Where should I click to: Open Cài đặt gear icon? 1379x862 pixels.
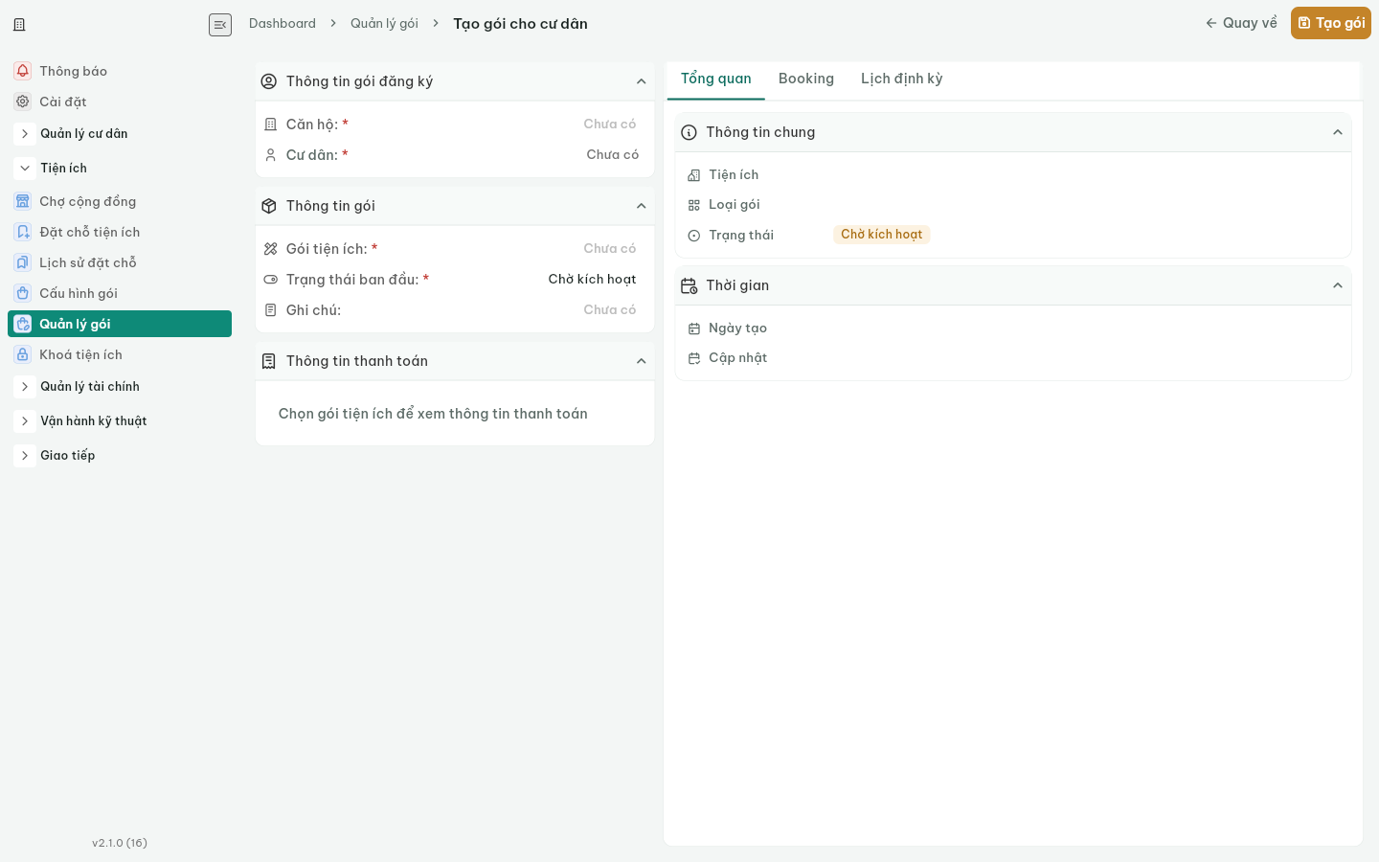click(x=23, y=102)
